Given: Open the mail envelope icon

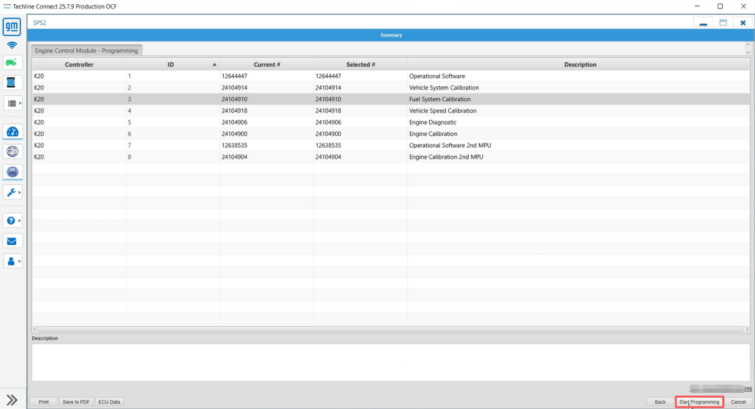Looking at the screenshot, I should pyautogui.click(x=13, y=241).
